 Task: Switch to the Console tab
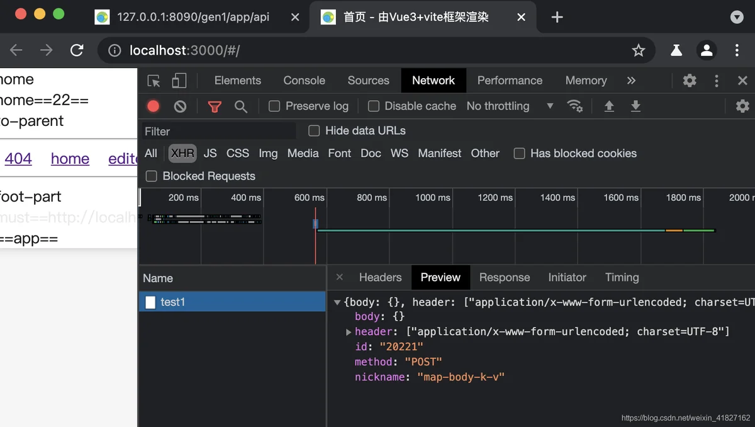[304, 81]
